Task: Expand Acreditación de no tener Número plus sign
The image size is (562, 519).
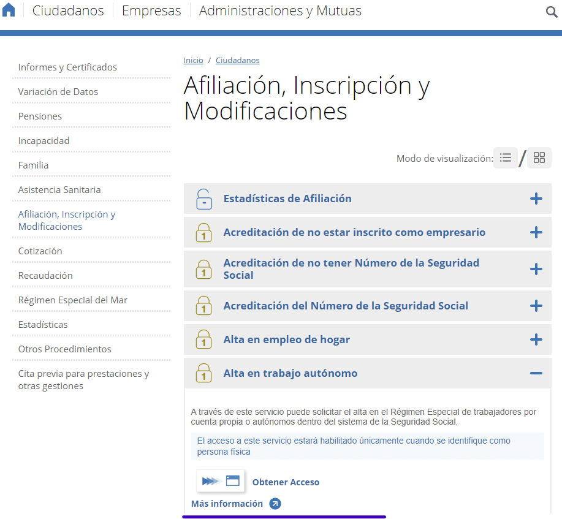Action: click(536, 269)
